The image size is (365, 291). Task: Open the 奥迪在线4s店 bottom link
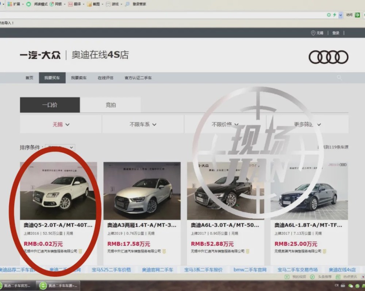[x=342, y=270]
